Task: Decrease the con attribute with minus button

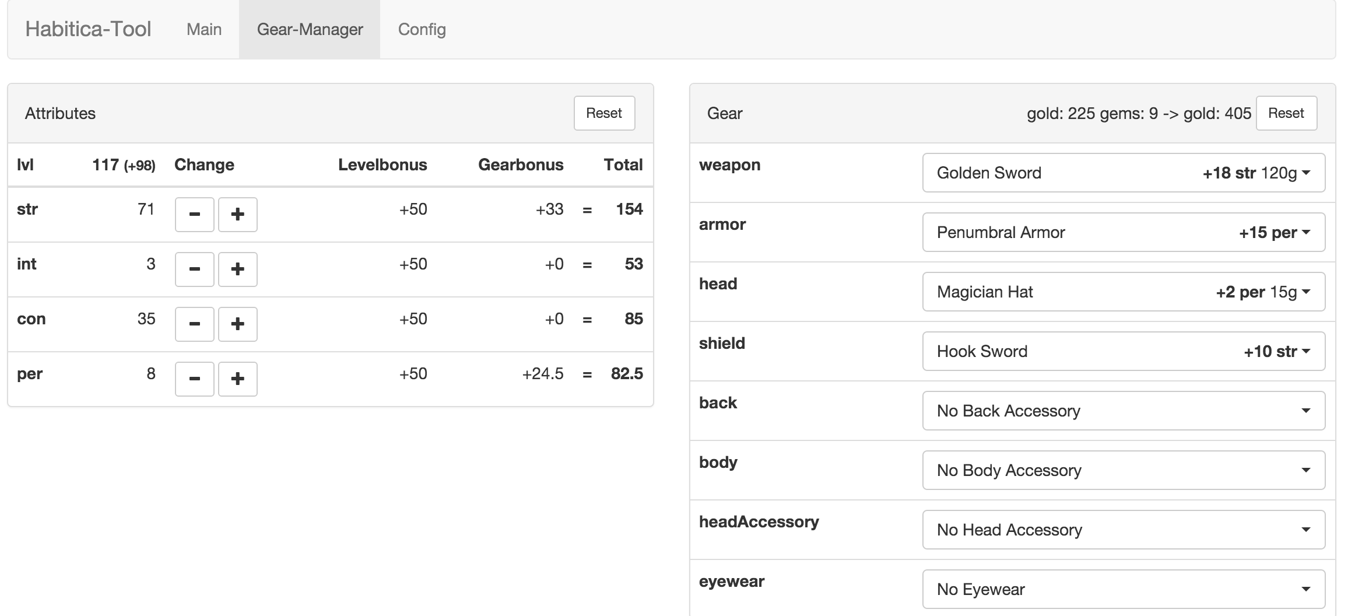Action: click(195, 324)
